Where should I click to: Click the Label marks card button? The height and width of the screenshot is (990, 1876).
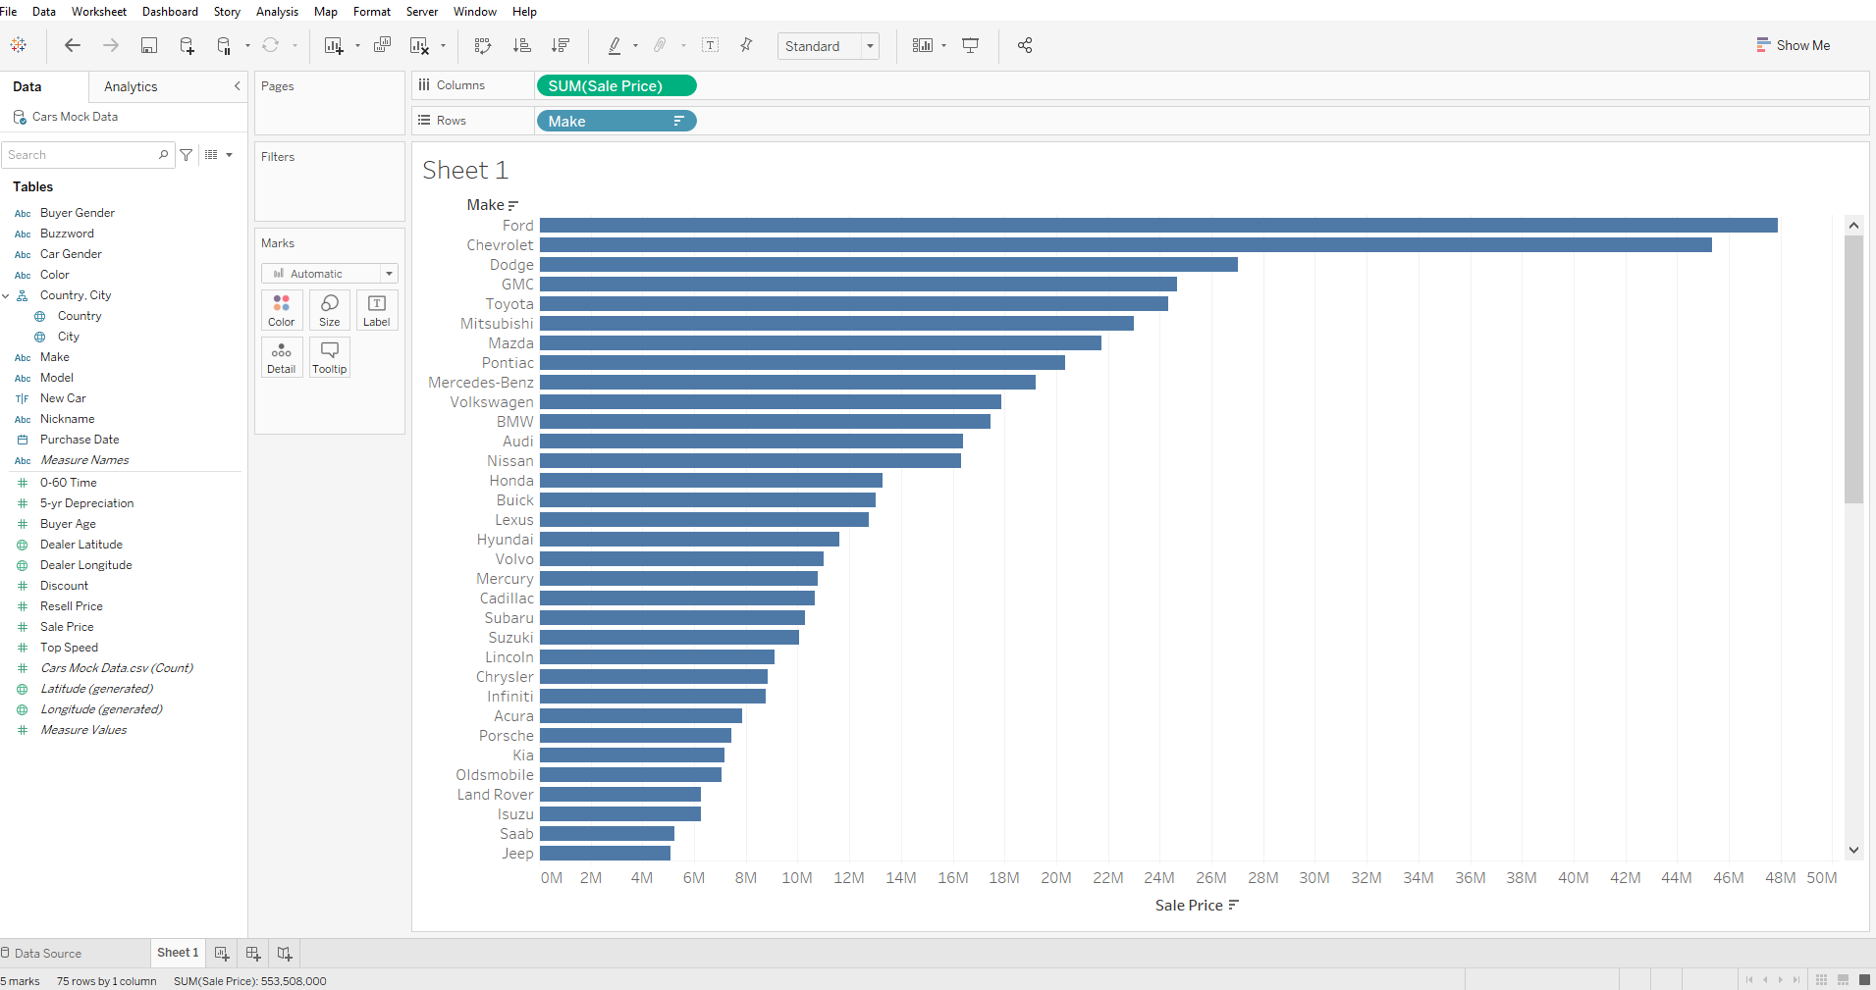click(x=377, y=310)
